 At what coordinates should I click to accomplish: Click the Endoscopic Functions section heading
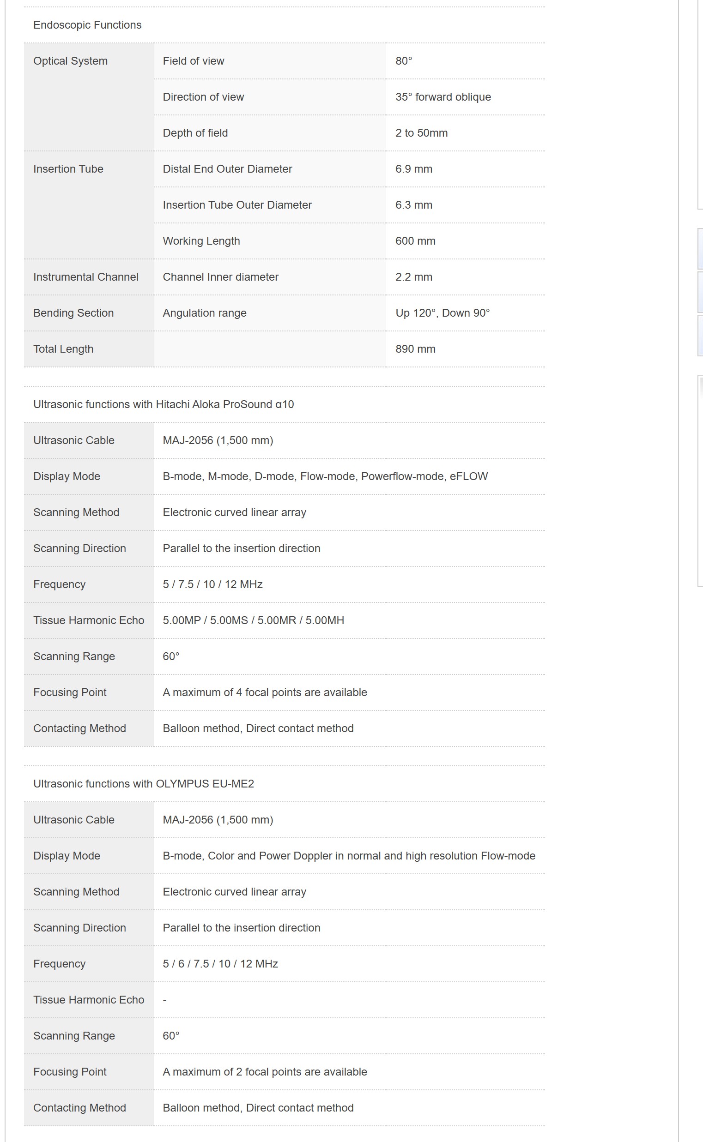87,25
